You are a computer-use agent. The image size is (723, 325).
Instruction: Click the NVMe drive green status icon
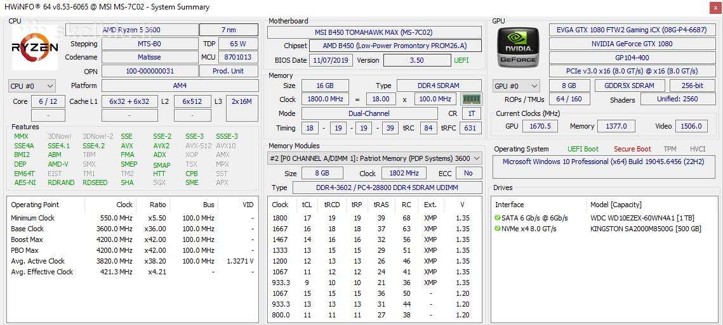point(498,229)
